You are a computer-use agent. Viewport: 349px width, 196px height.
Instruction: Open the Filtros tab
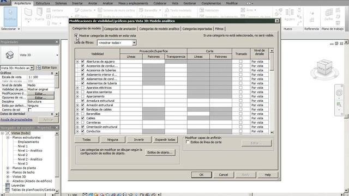[x=219, y=29]
